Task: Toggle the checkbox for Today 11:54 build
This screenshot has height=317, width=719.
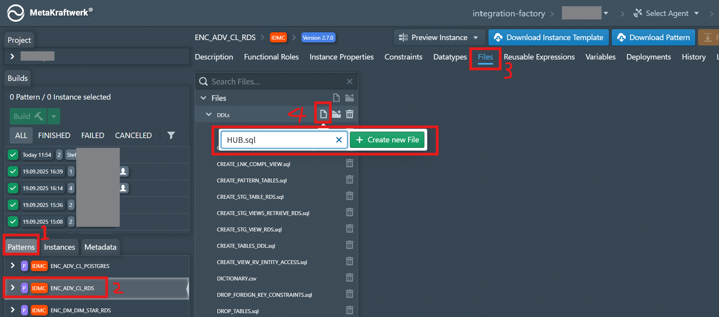Action: coord(13,155)
